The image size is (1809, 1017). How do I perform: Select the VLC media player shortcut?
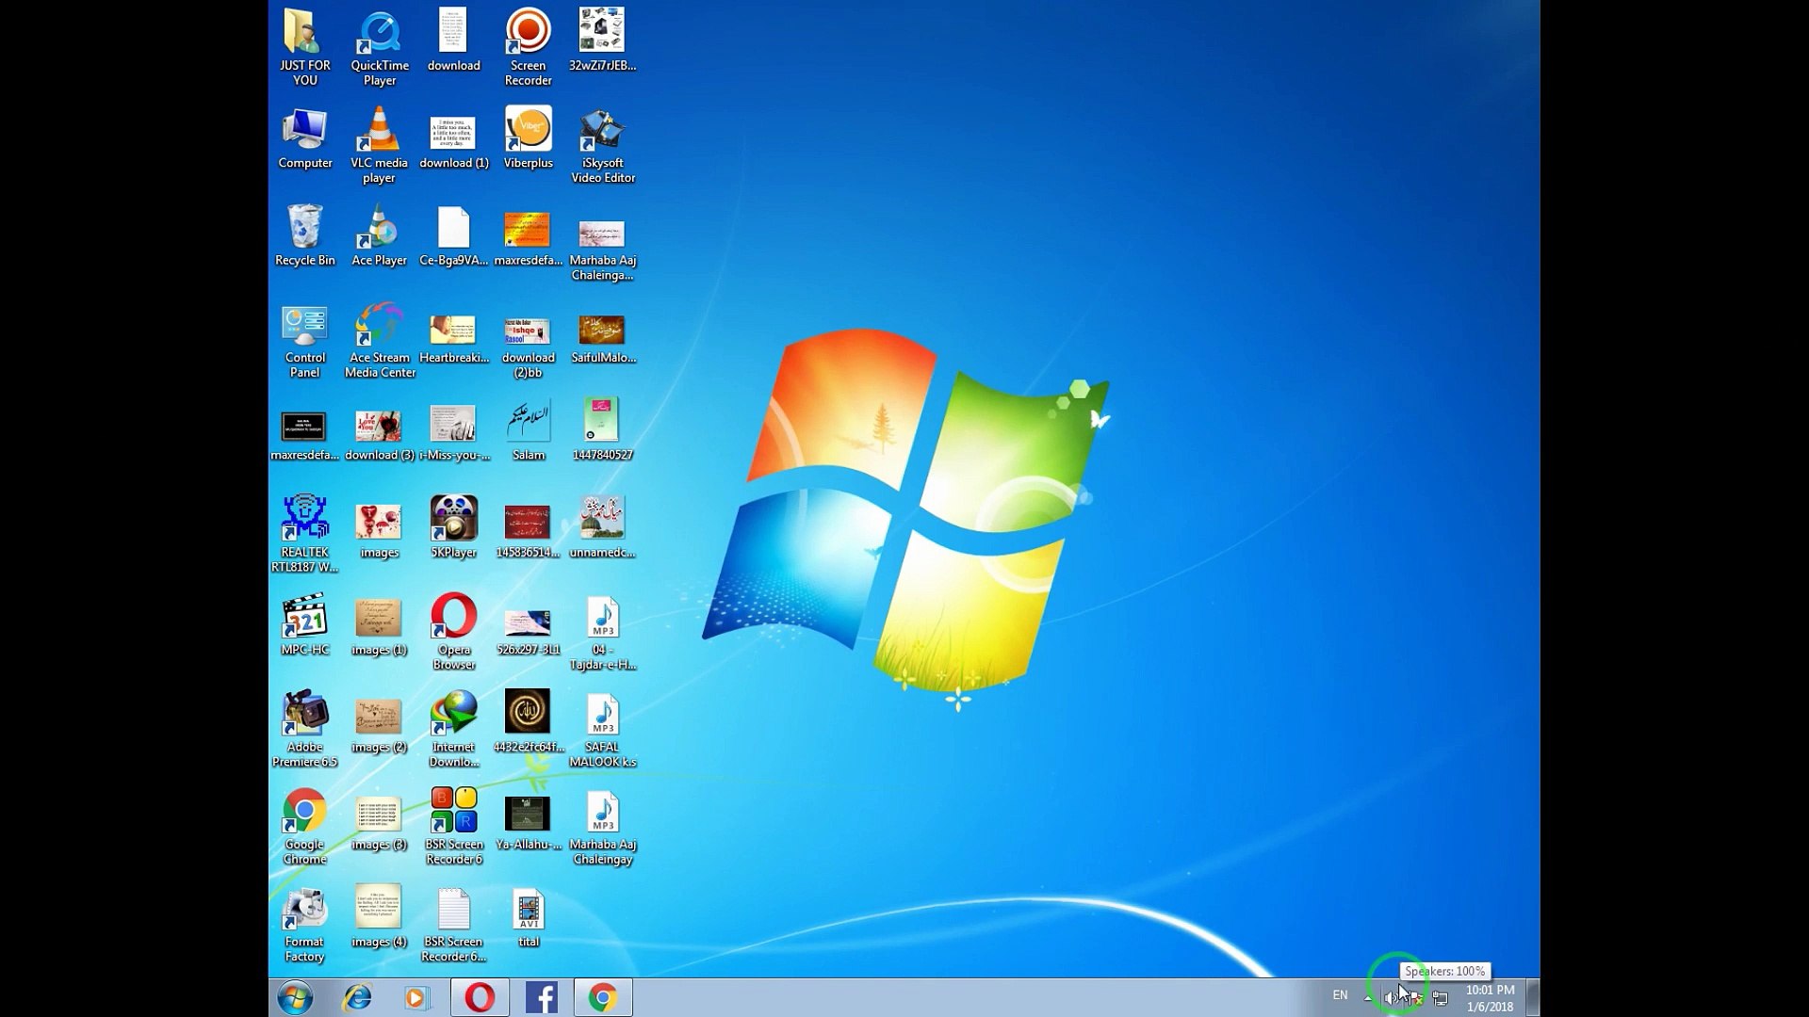pyautogui.click(x=379, y=143)
